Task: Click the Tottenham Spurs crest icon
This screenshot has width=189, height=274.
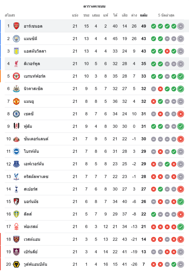Action: 16,189
